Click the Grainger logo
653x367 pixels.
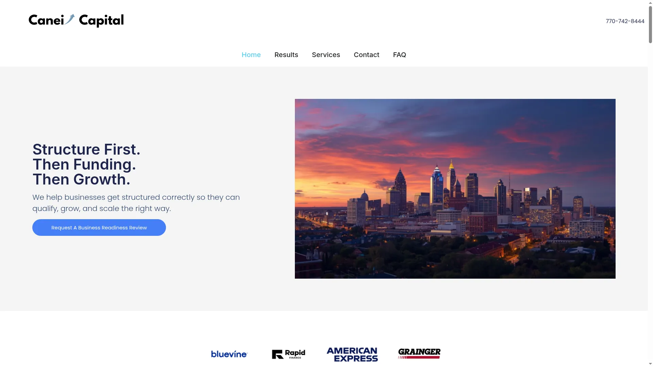click(419, 353)
